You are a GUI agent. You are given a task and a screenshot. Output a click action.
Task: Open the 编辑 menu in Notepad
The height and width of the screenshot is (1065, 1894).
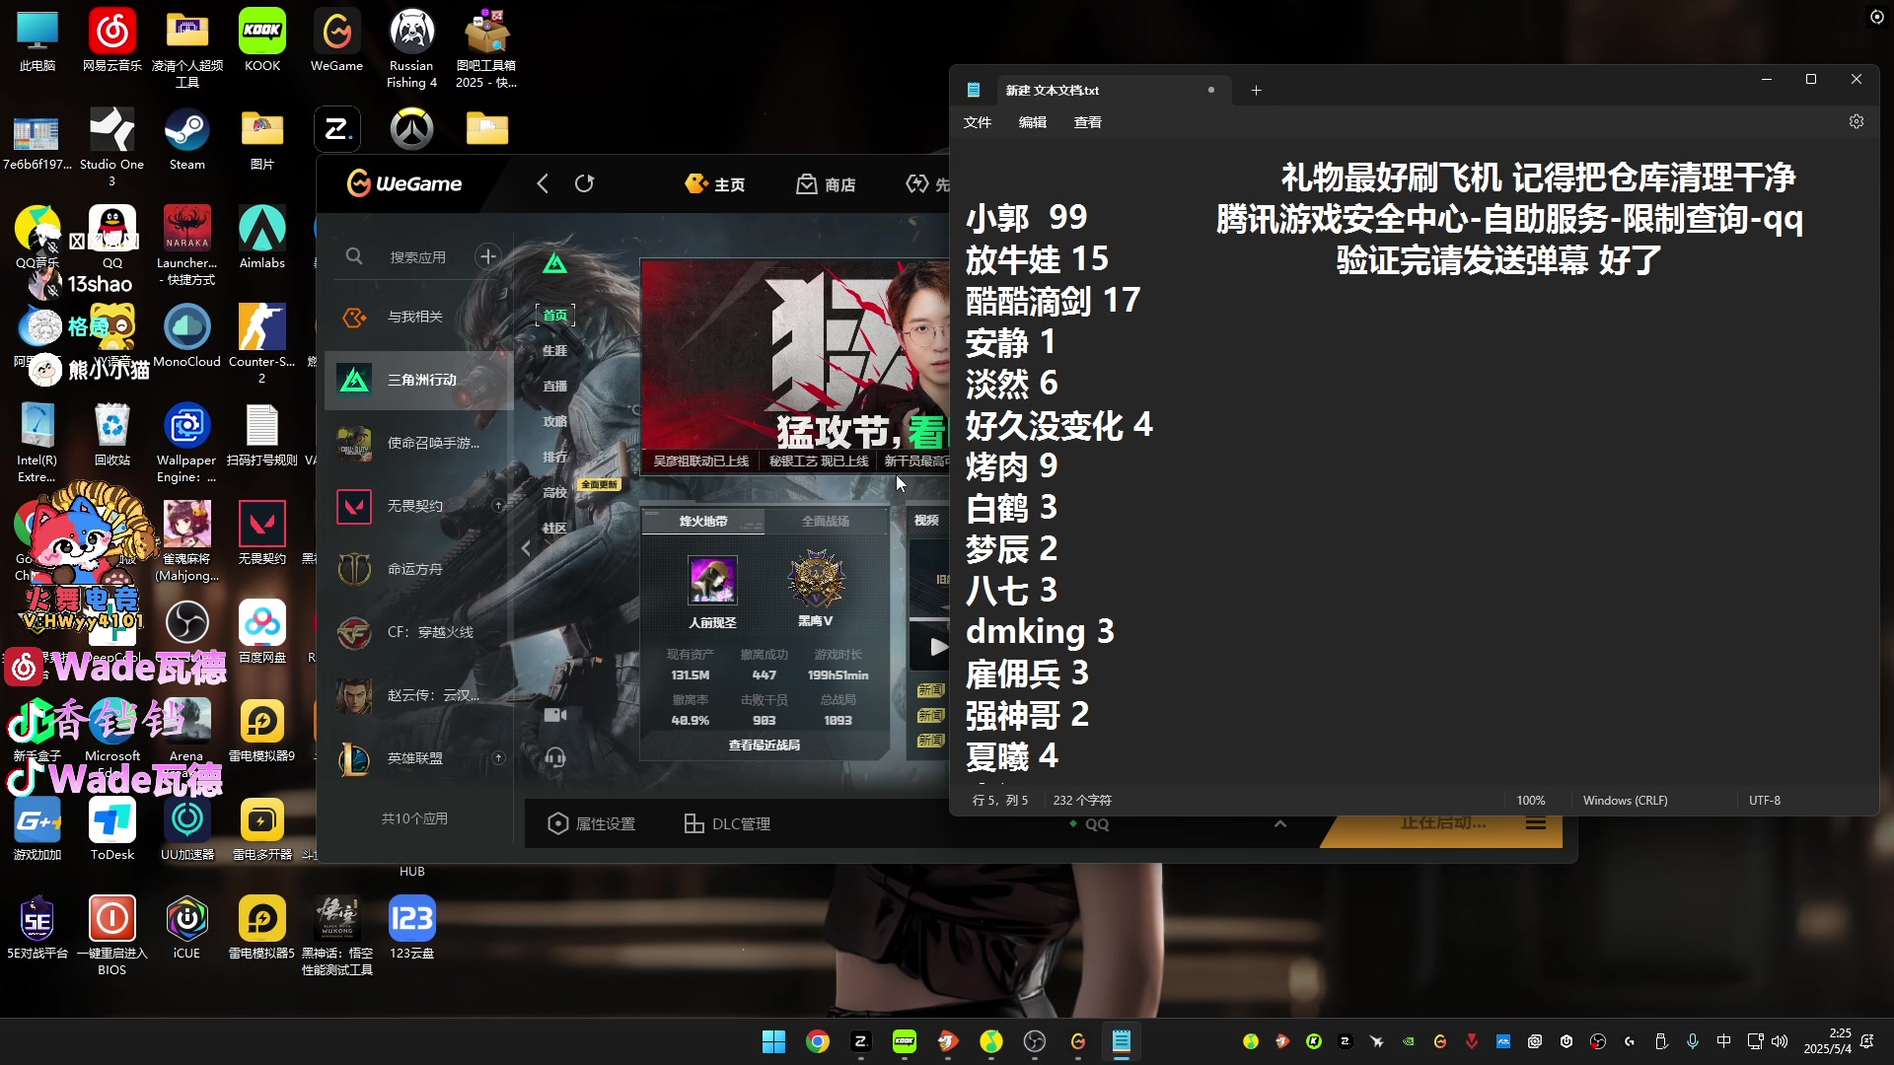(1033, 122)
